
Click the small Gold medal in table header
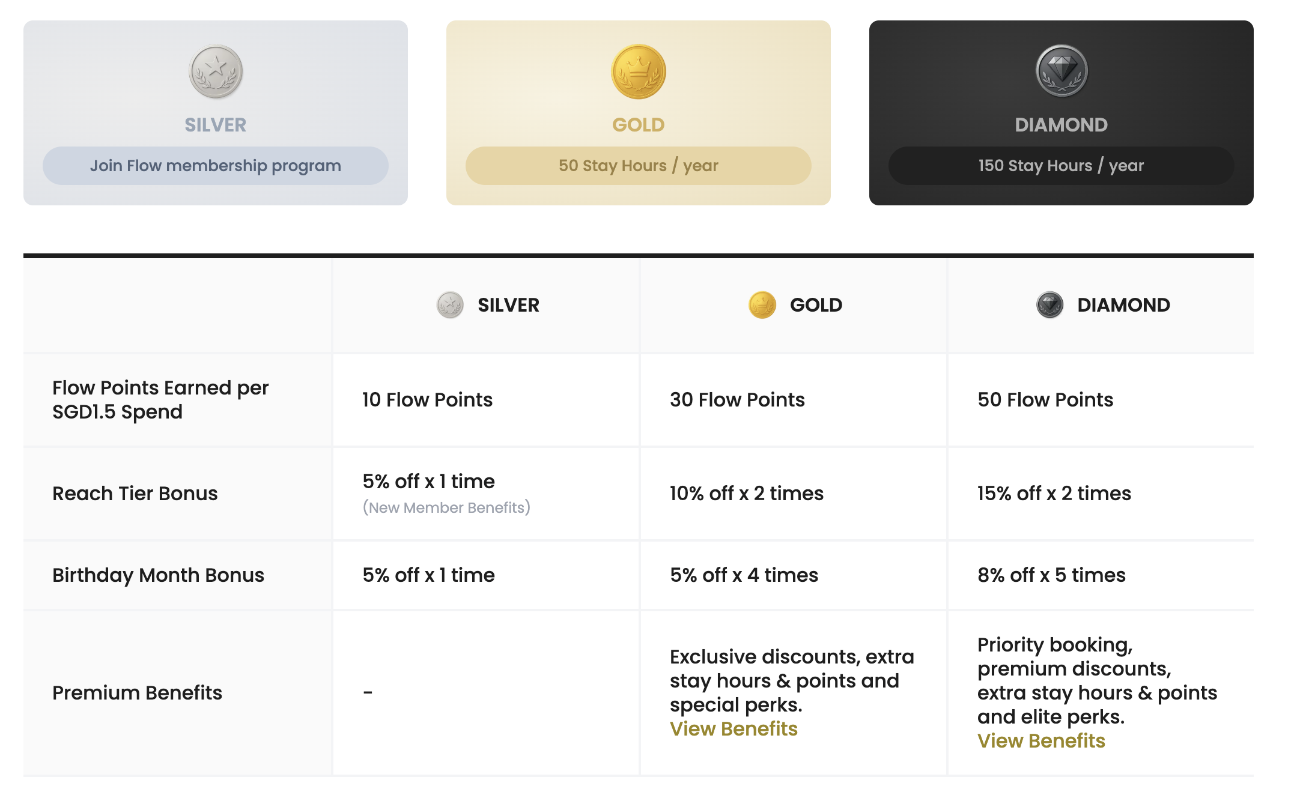(x=762, y=305)
